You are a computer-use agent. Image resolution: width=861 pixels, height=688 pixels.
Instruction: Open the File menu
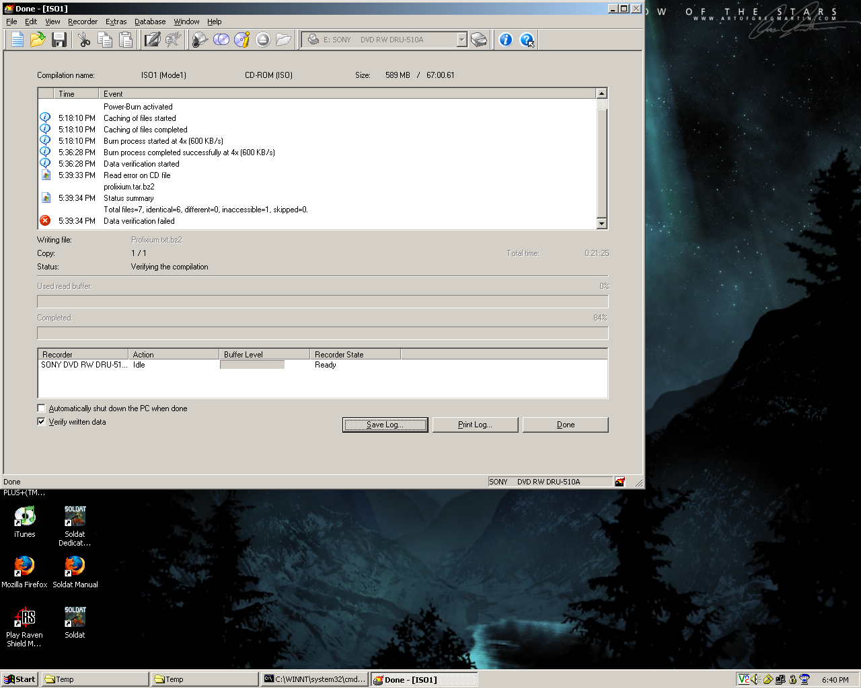pos(11,21)
